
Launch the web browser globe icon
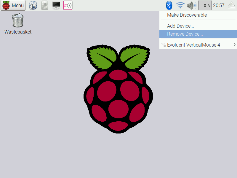tap(33, 5)
